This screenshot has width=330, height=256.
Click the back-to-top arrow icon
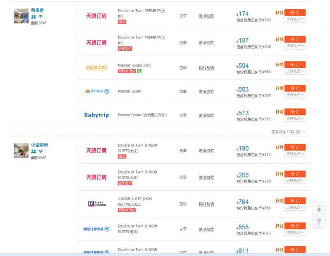(x=319, y=209)
